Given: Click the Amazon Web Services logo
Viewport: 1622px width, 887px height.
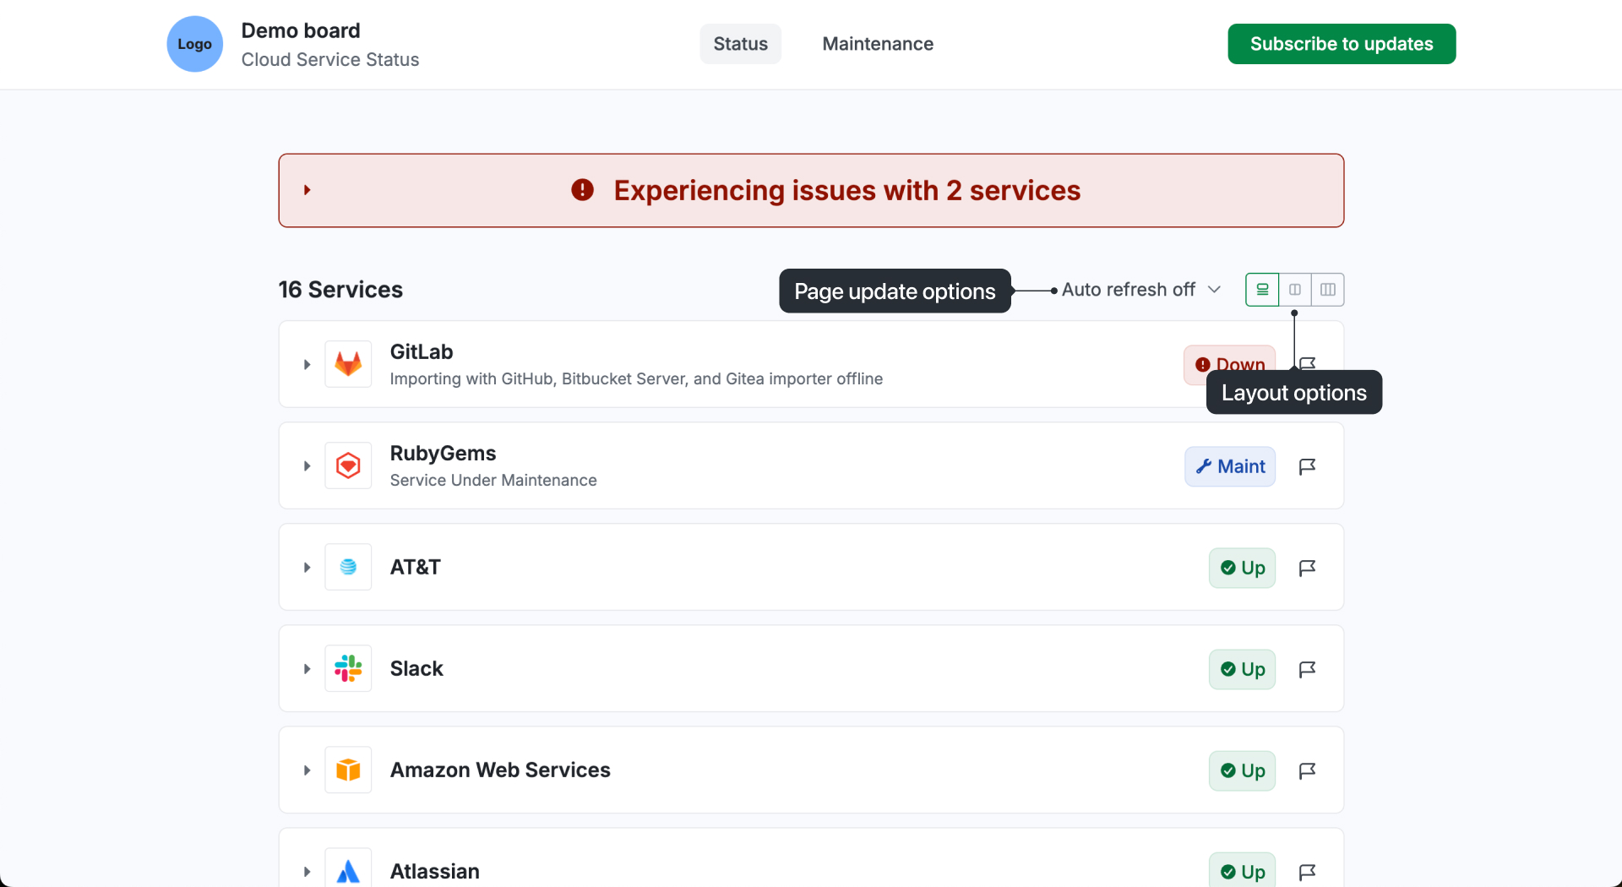Looking at the screenshot, I should pos(348,770).
